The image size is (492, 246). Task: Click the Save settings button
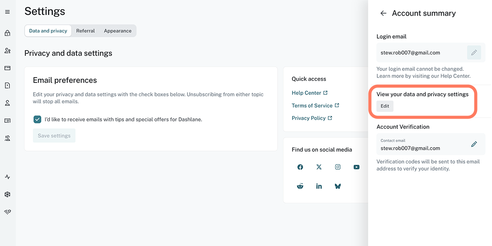click(x=54, y=136)
